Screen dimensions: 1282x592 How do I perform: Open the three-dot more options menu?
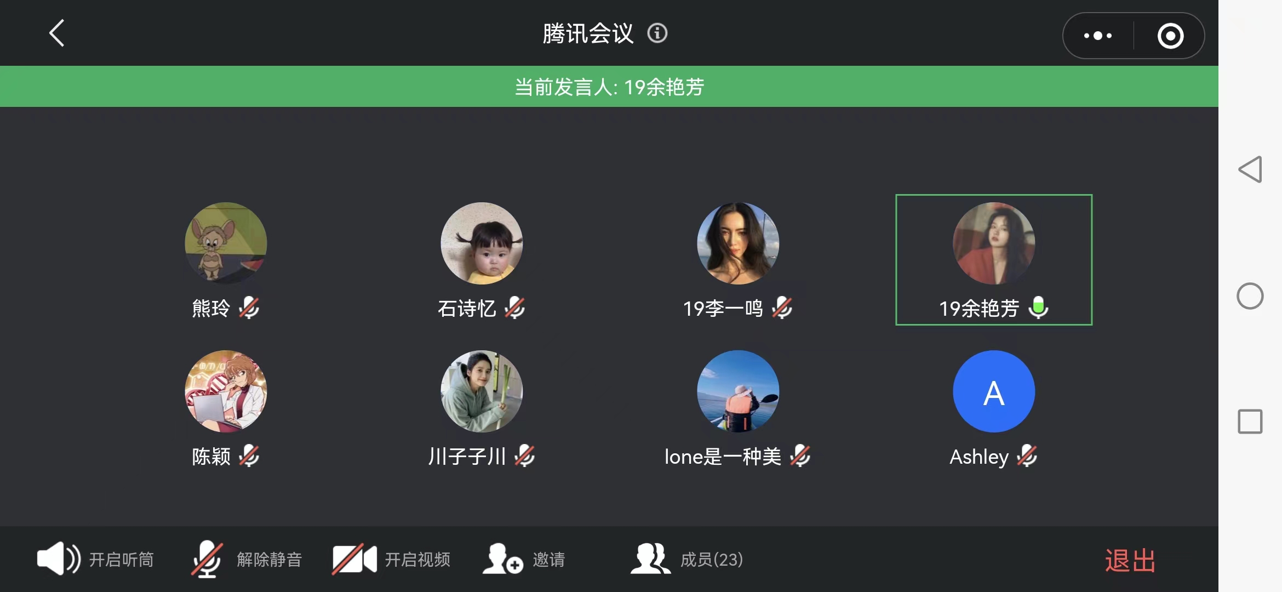point(1098,36)
